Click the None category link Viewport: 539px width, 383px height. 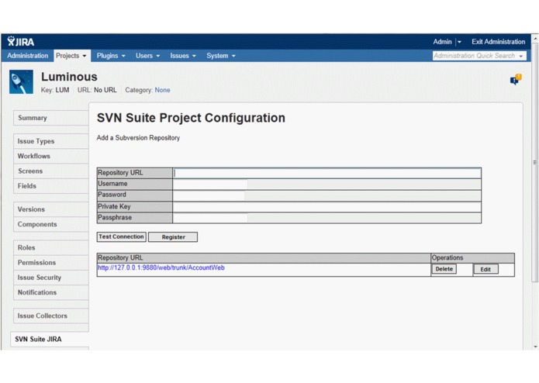click(x=162, y=90)
